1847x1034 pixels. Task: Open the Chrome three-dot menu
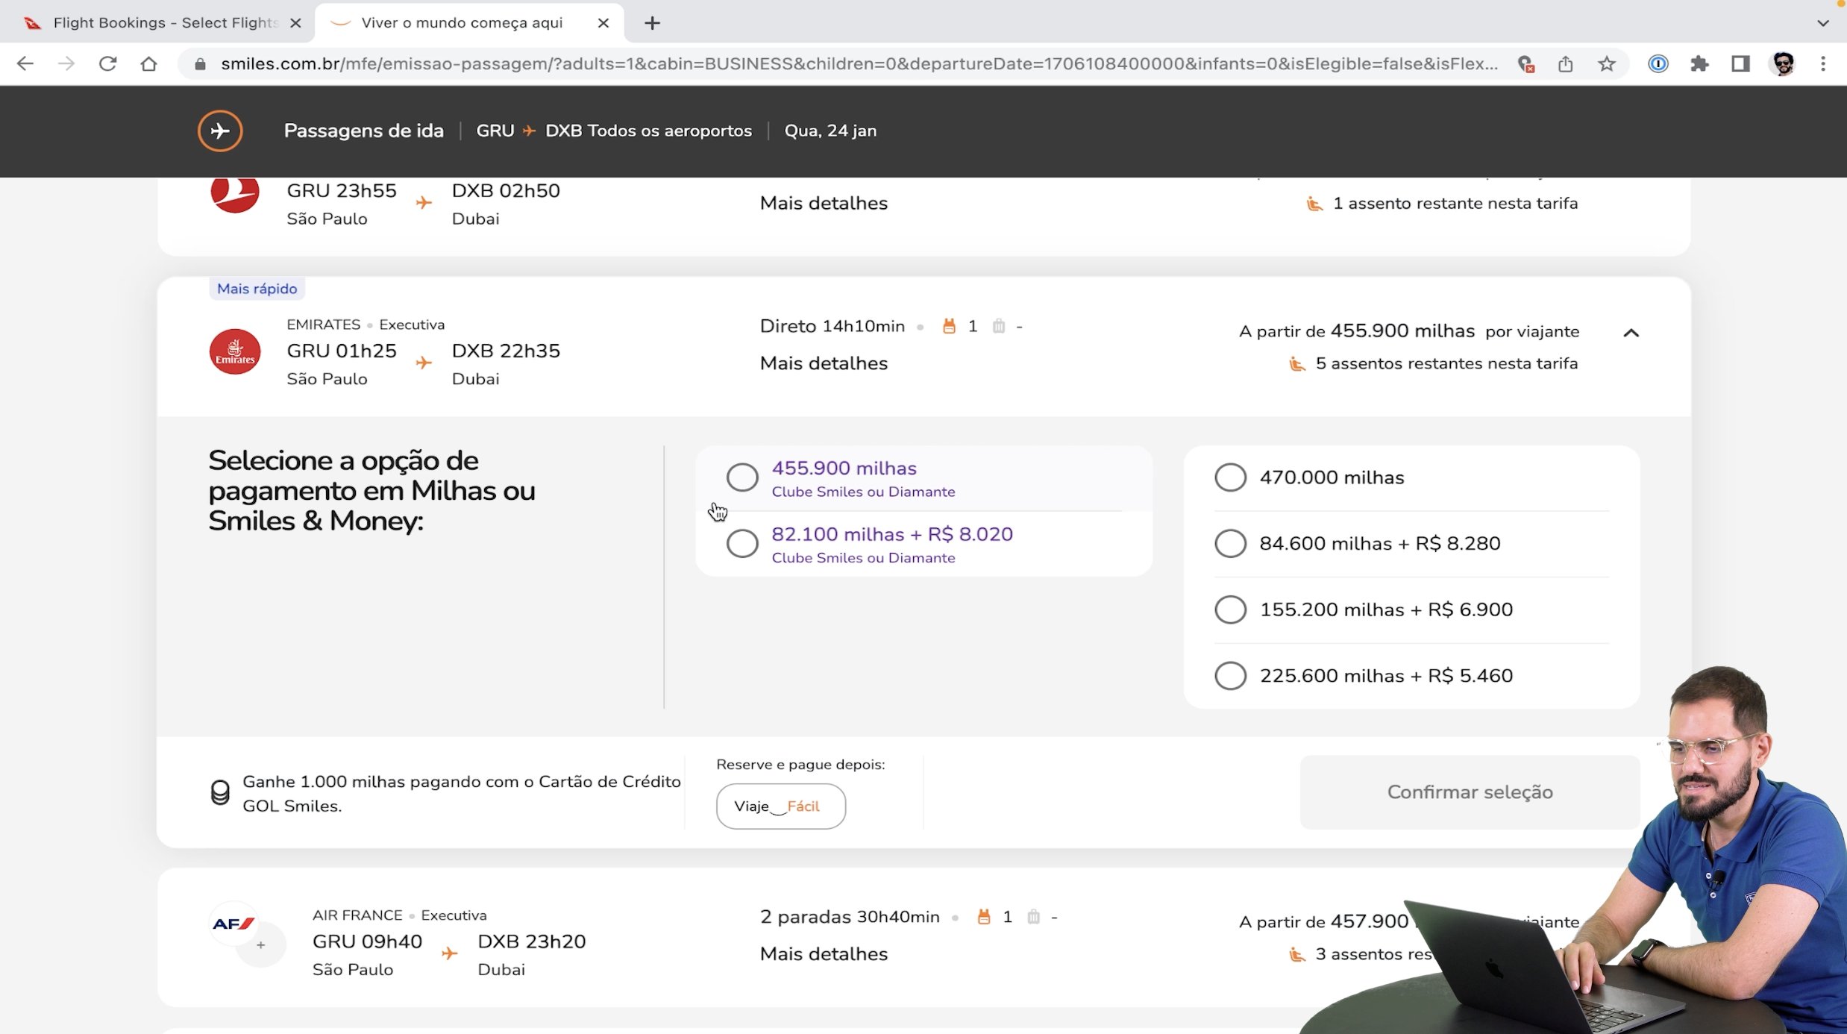pyautogui.click(x=1823, y=64)
